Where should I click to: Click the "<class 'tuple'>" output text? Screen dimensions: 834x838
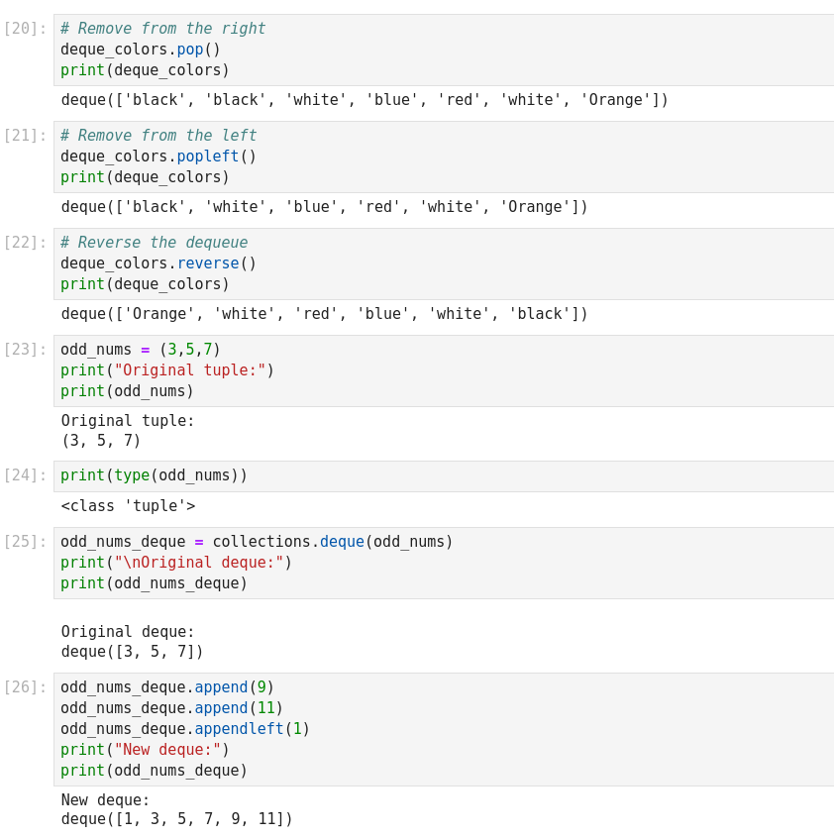[128, 506]
